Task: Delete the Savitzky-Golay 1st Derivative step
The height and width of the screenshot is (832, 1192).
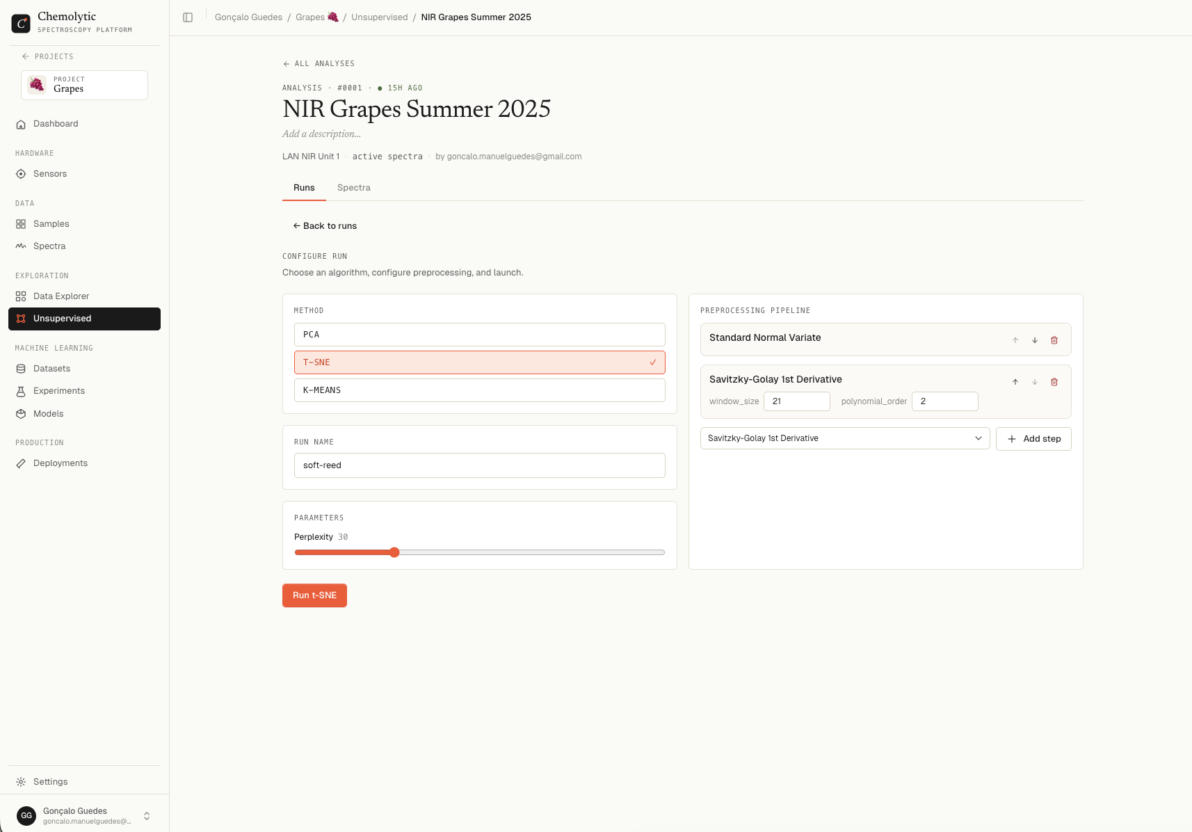Action: (1054, 382)
